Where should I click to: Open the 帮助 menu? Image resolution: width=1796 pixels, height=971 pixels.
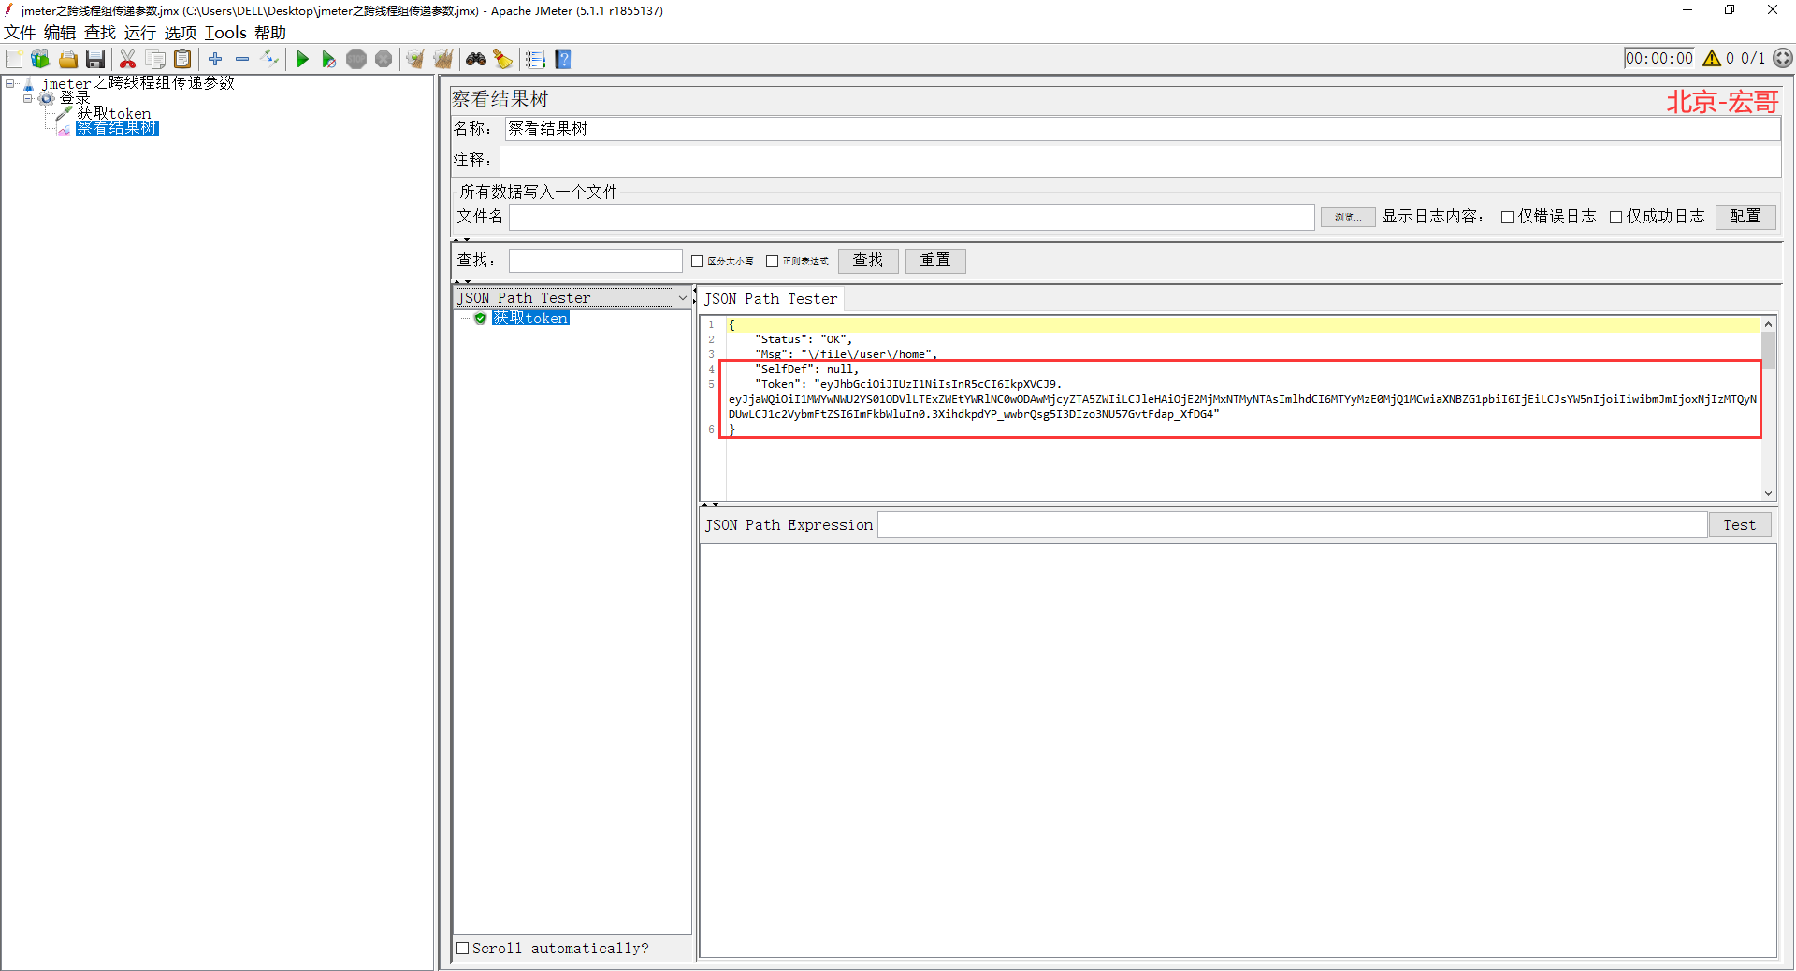point(270,33)
